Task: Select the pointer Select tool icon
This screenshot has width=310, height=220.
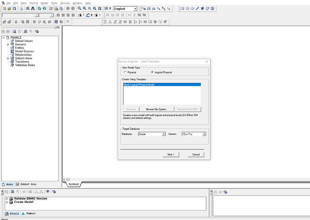Action: coord(144,9)
